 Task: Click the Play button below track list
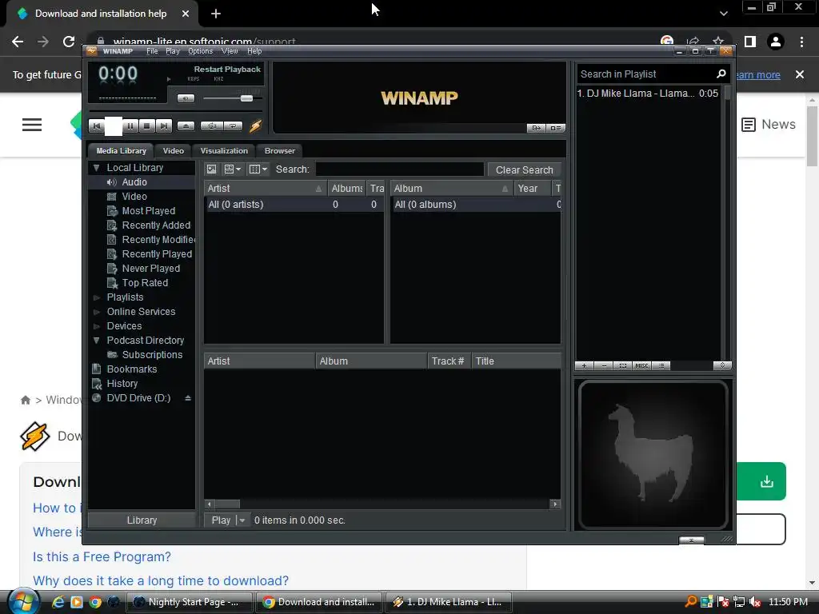coord(221,520)
